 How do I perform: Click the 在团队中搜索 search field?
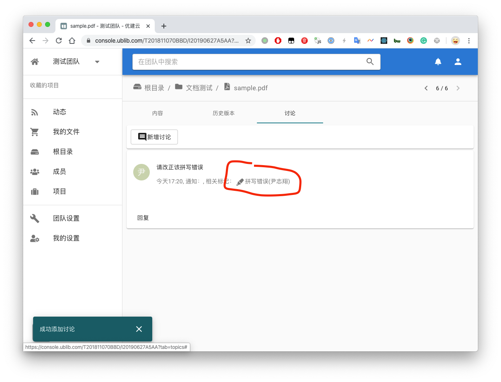tap(248, 62)
